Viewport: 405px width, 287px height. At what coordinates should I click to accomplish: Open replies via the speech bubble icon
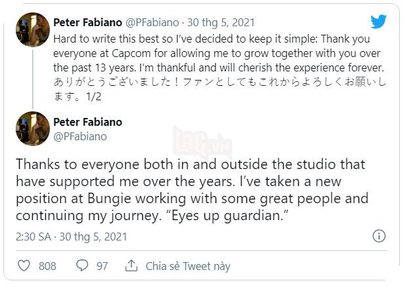(x=82, y=266)
